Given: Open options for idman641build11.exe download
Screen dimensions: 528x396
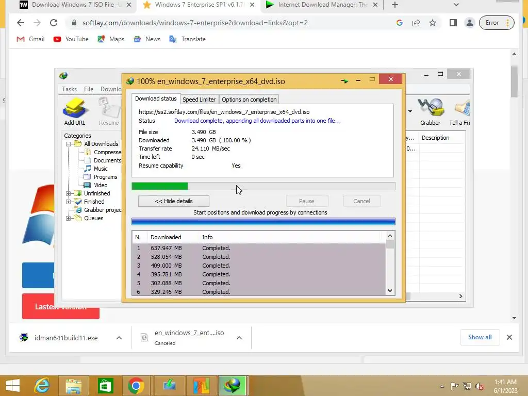Looking at the screenshot, I should point(119,338).
